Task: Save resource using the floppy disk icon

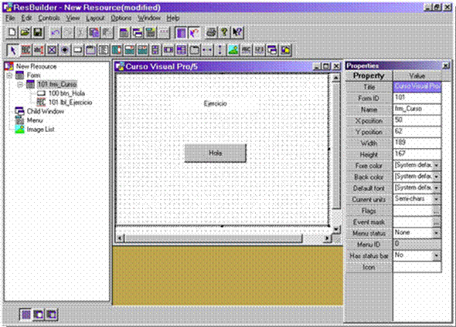Action: coord(38,32)
